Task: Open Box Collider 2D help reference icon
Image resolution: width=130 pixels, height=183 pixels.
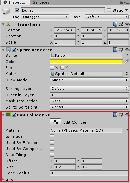Action: click(115, 115)
